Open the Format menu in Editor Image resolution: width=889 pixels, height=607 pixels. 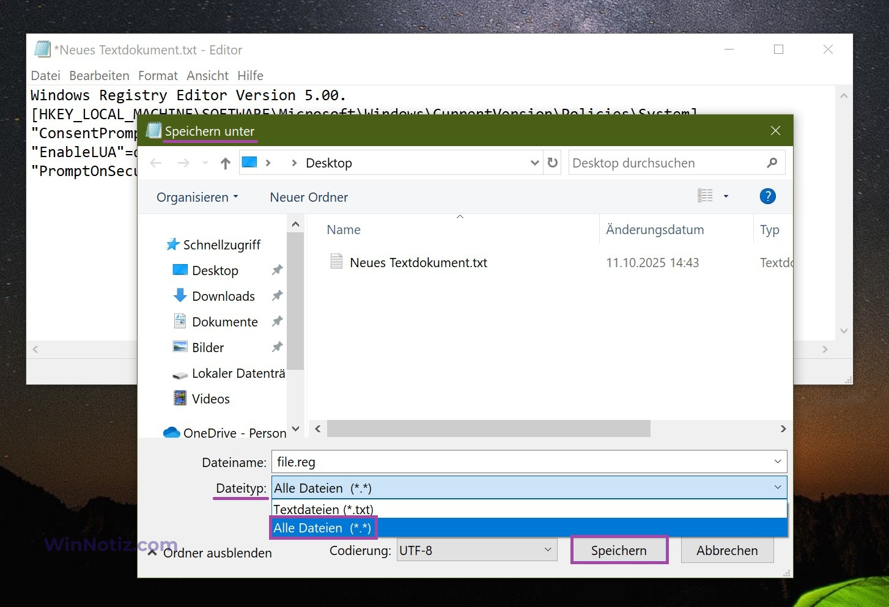tap(158, 76)
